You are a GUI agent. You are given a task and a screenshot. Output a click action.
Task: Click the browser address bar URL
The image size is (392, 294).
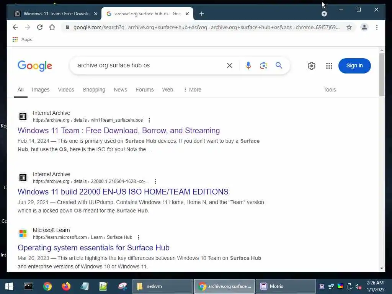click(x=206, y=27)
